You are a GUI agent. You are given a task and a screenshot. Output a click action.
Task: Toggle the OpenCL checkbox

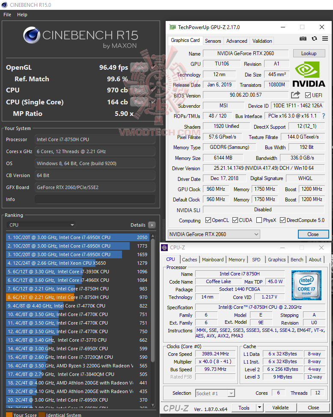pos(208,220)
